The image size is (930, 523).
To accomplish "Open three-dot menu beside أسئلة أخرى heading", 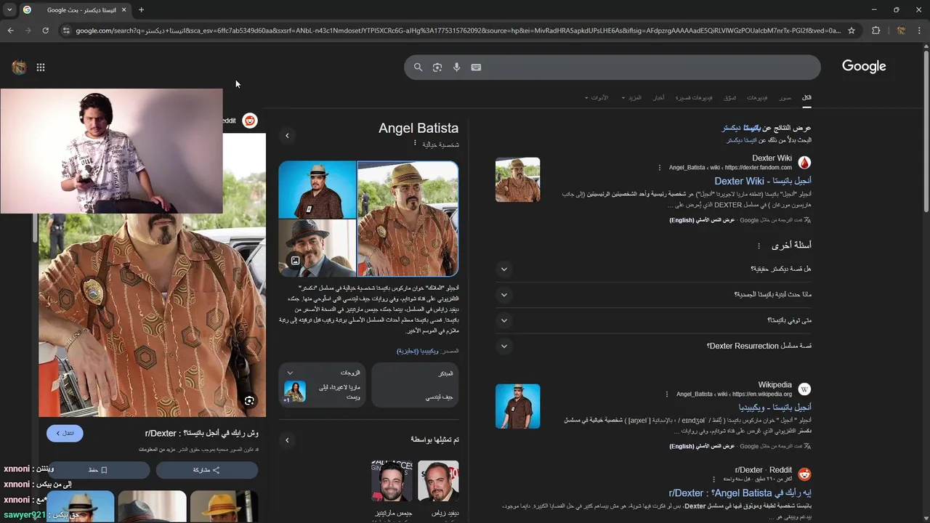I will (x=759, y=246).
